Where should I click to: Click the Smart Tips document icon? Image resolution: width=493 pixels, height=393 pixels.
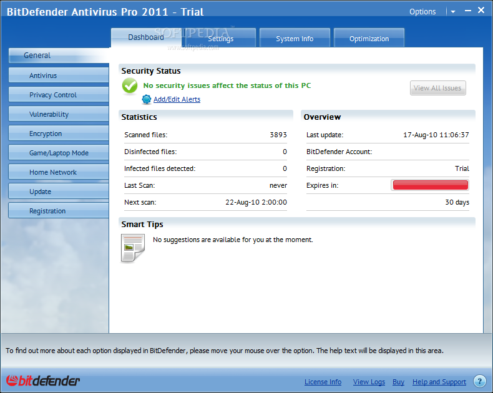[133, 248]
